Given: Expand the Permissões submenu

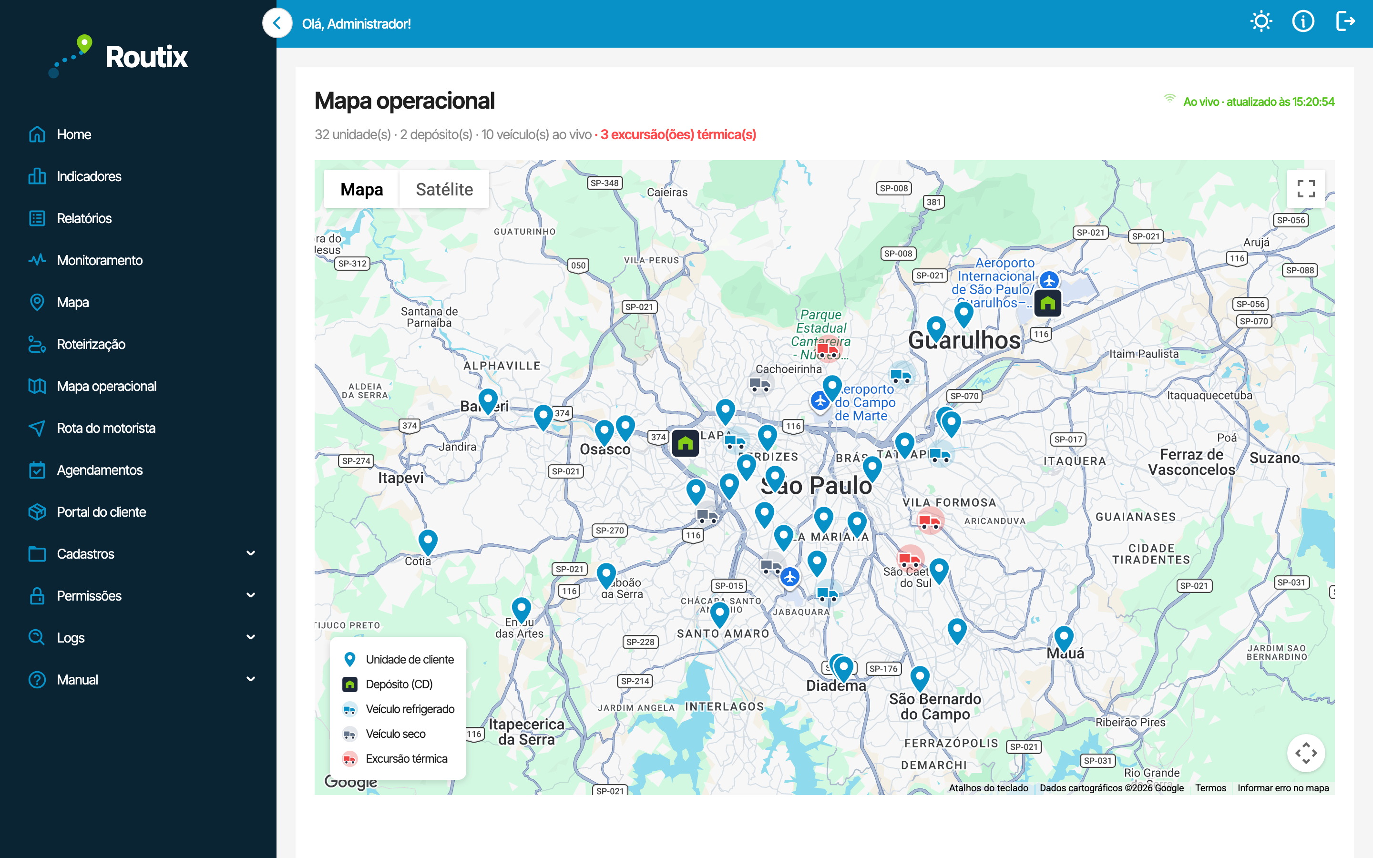Looking at the screenshot, I should click(251, 595).
